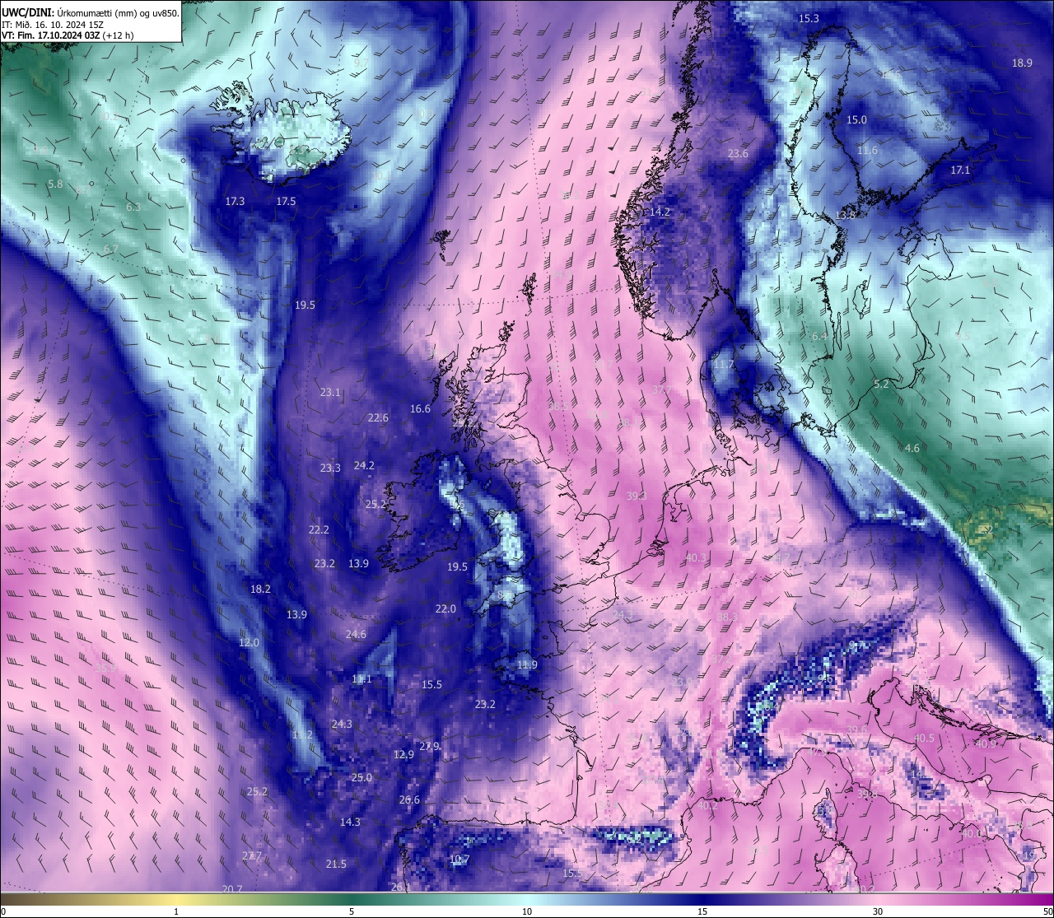The image size is (1054, 918).
Task: Click the 39.3 value label
Action: point(637,496)
